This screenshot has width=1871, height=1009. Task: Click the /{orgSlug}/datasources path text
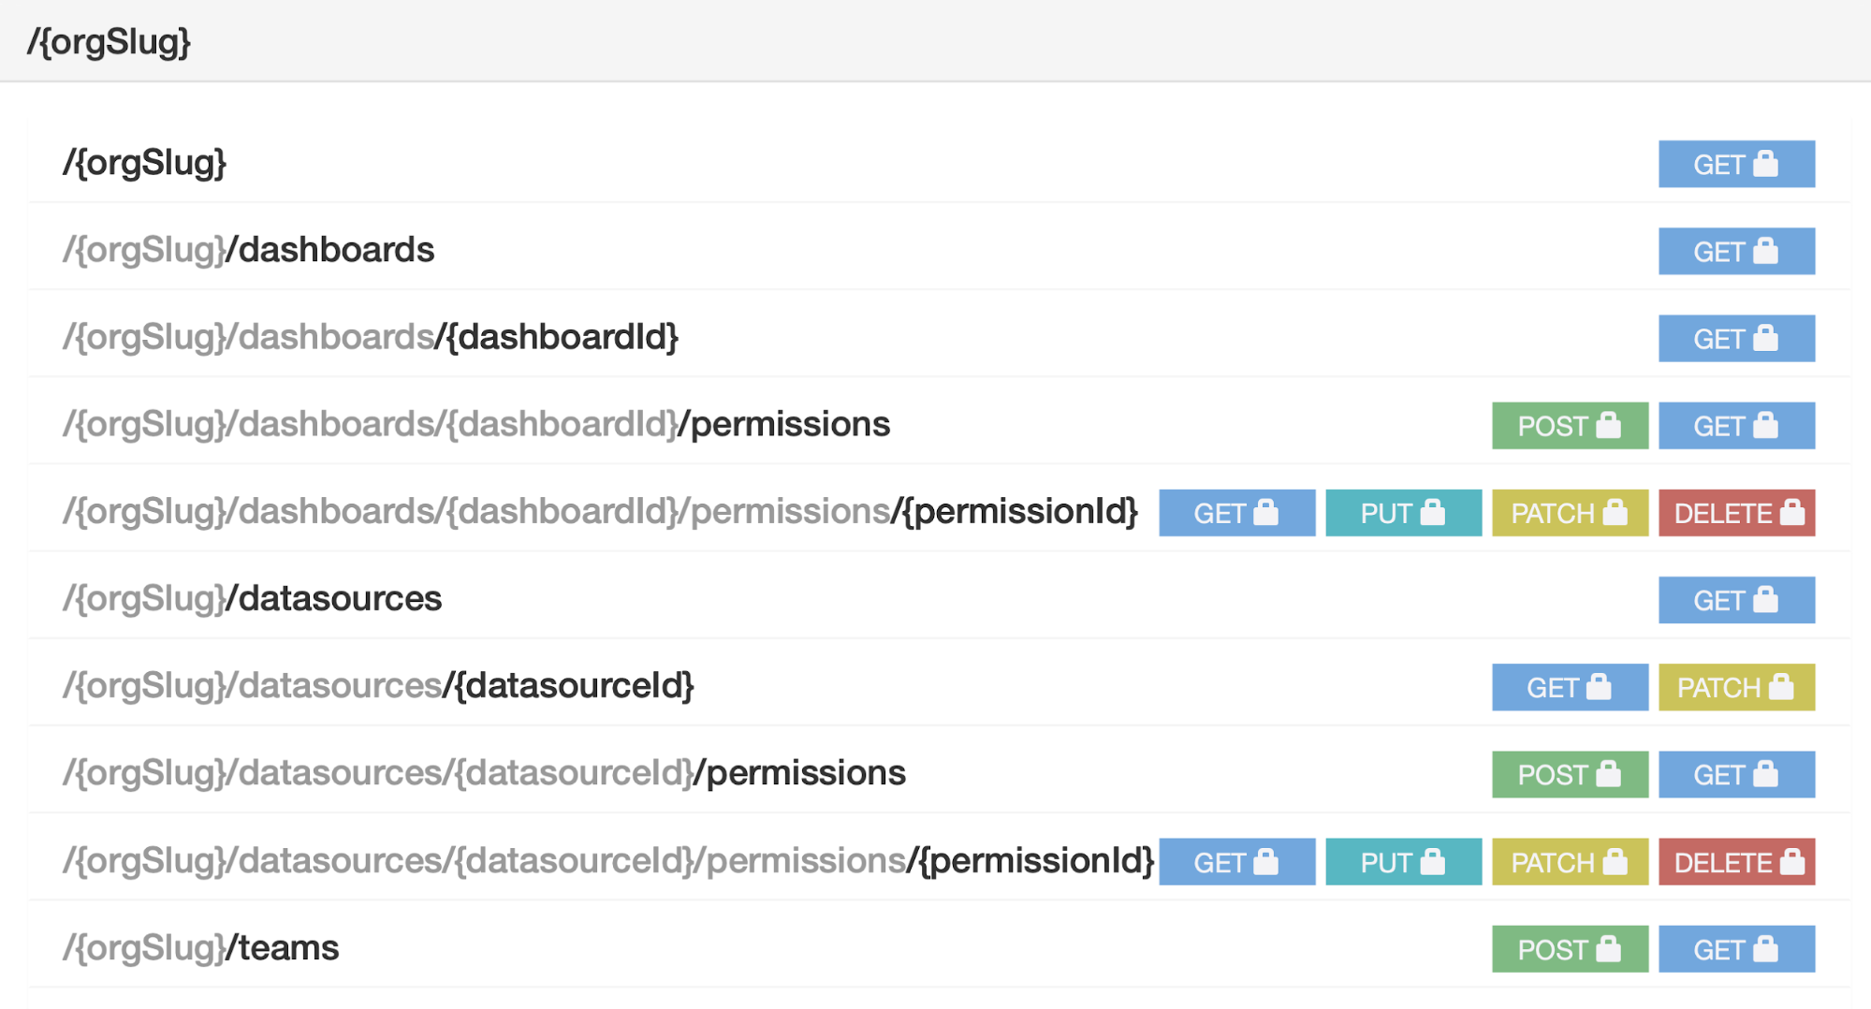point(252,598)
